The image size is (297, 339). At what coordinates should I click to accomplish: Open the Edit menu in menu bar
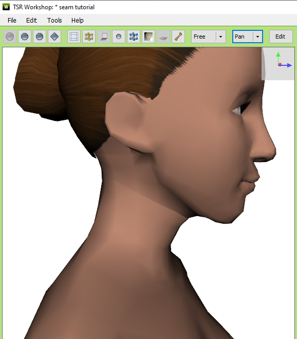pyautogui.click(x=31, y=21)
